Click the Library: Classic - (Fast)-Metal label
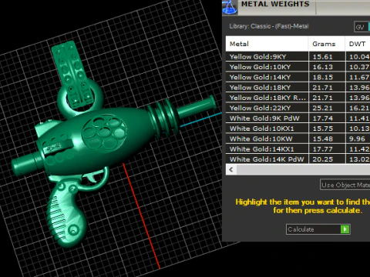The height and width of the screenshot is (277, 370). click(269, 26)
